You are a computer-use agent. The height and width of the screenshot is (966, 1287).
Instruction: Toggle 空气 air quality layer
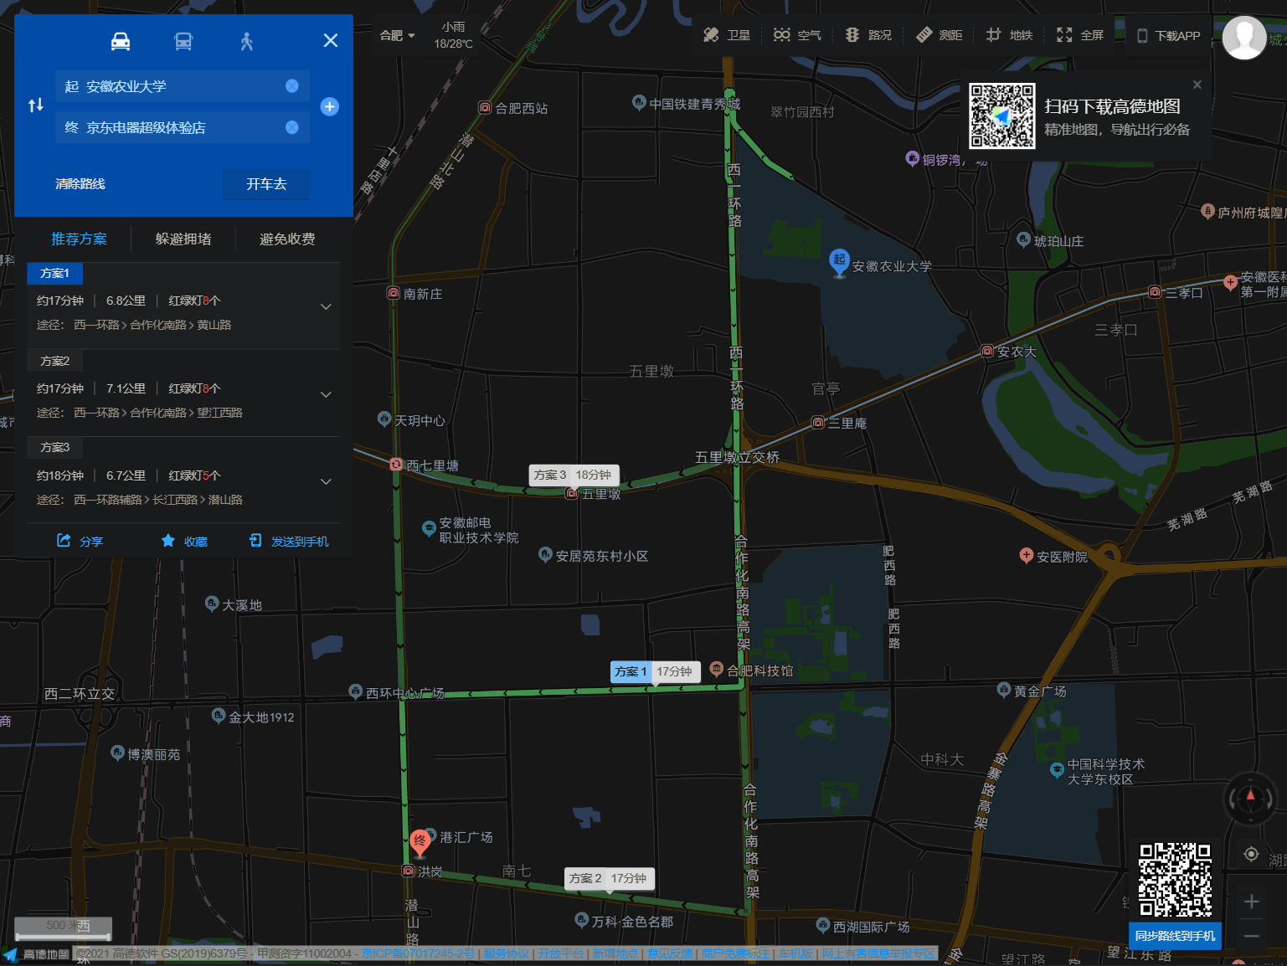797,35
